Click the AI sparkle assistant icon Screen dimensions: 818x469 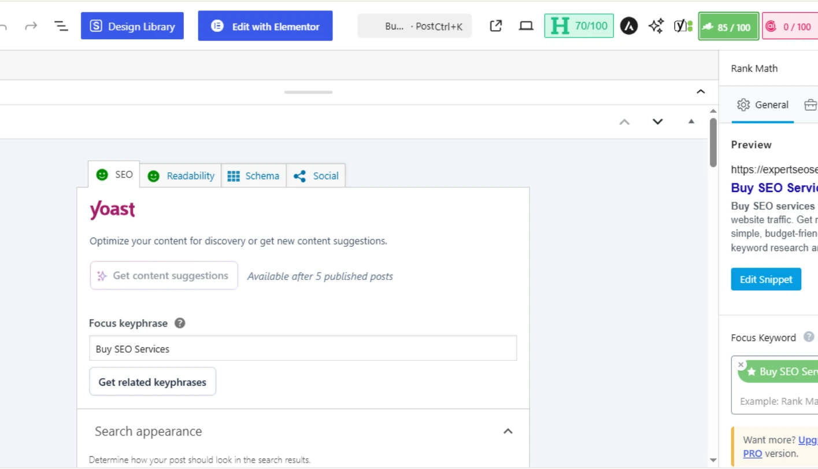[x=656, y=26]
